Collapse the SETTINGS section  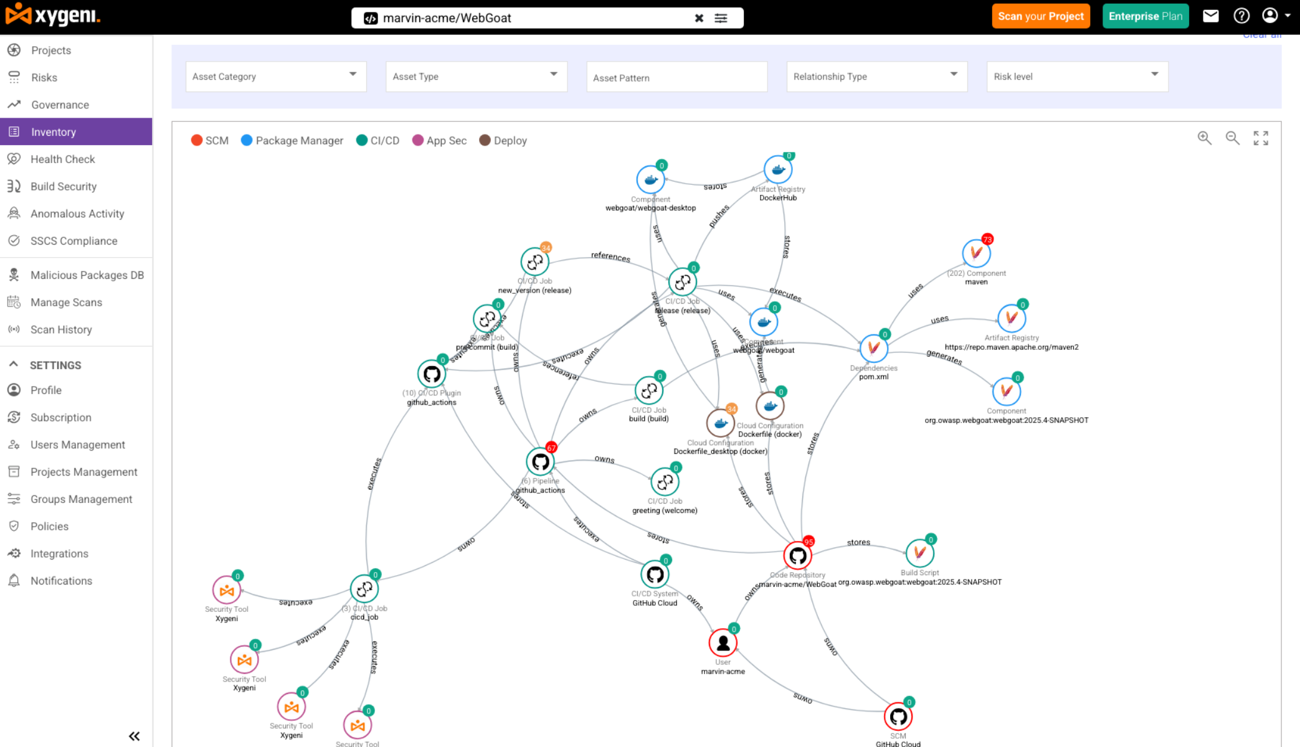[14, 365]
